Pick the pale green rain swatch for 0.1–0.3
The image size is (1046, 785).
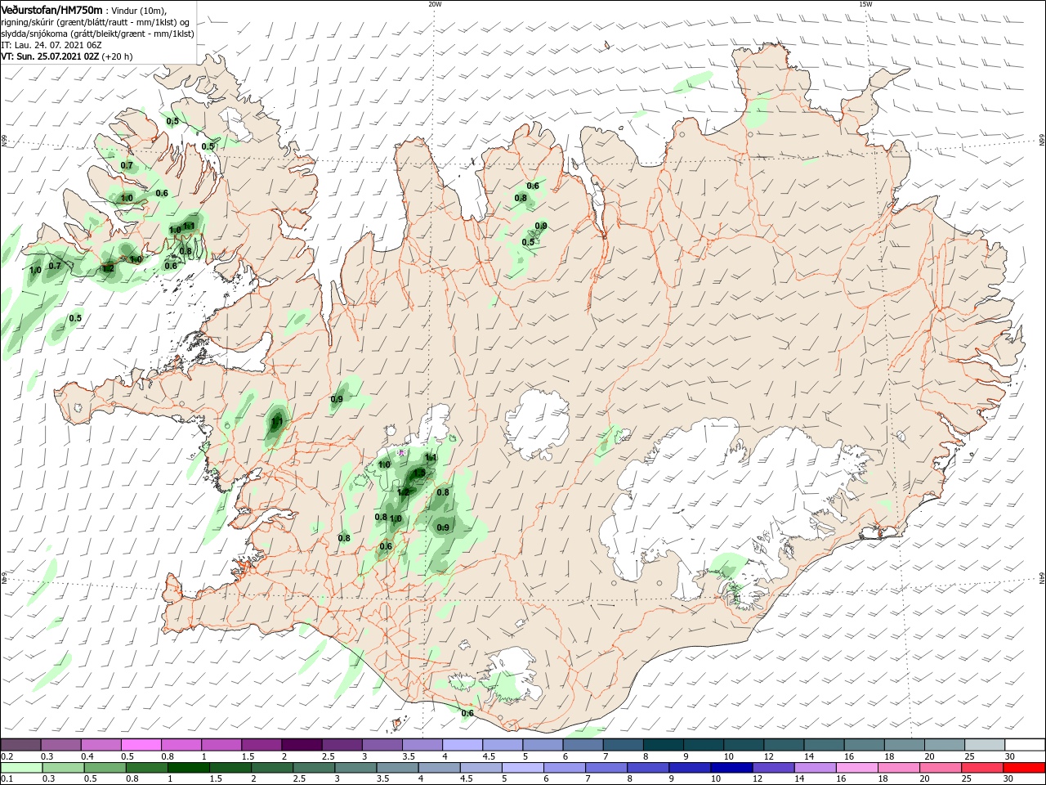point(20,768)
